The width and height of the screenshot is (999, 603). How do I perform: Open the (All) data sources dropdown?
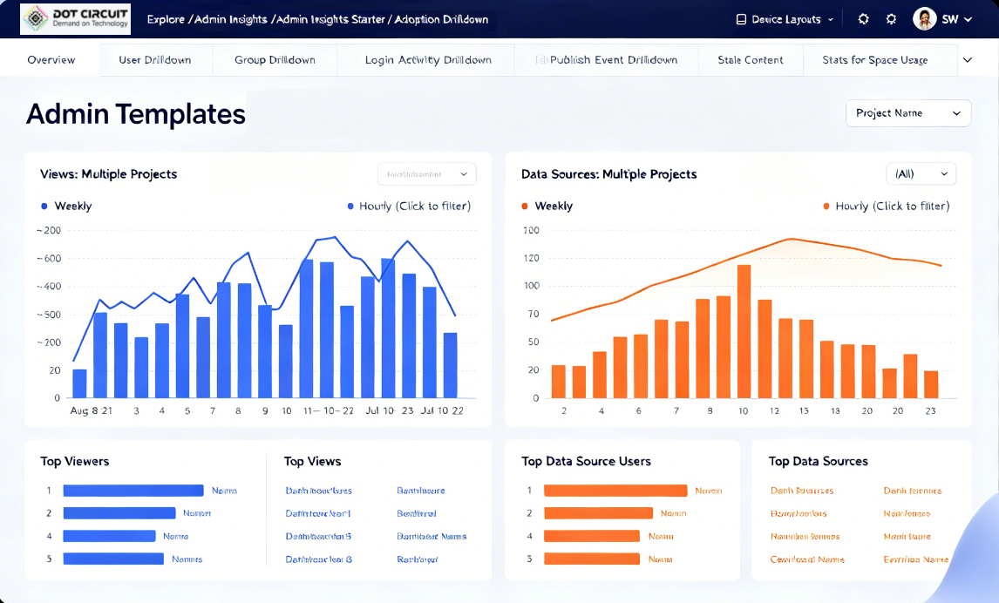(921, 173)
